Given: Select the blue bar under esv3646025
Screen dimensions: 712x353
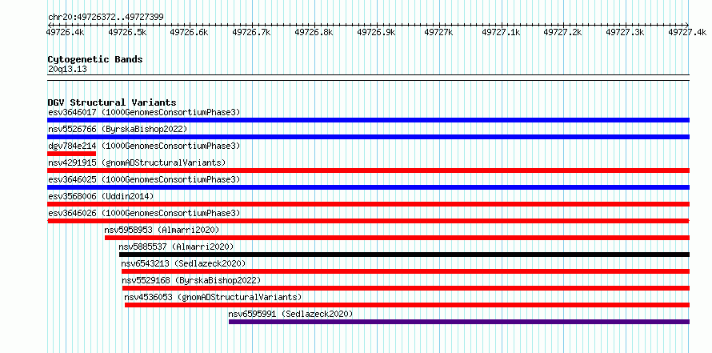Looking at the screenshot, I should coord(368,187).
